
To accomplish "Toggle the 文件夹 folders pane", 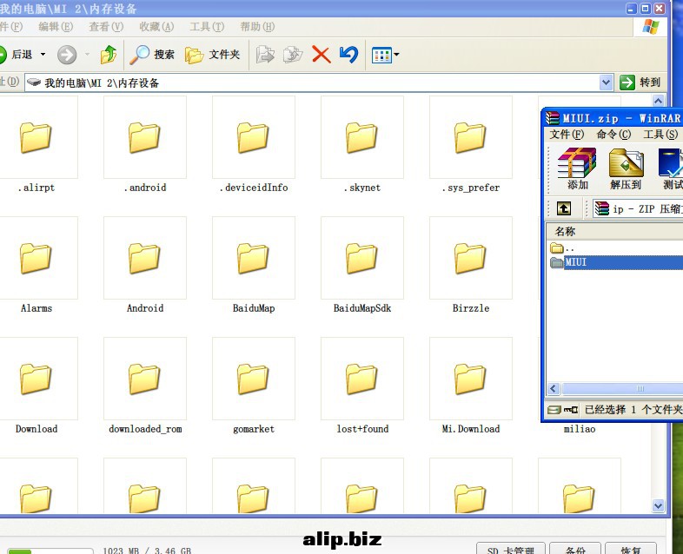I will [x=213, y=55].
